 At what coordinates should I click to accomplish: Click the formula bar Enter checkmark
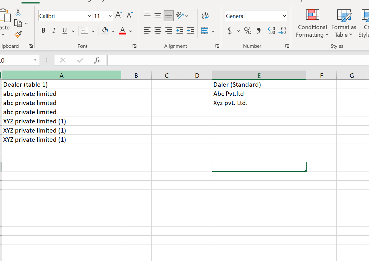[80, 60]
